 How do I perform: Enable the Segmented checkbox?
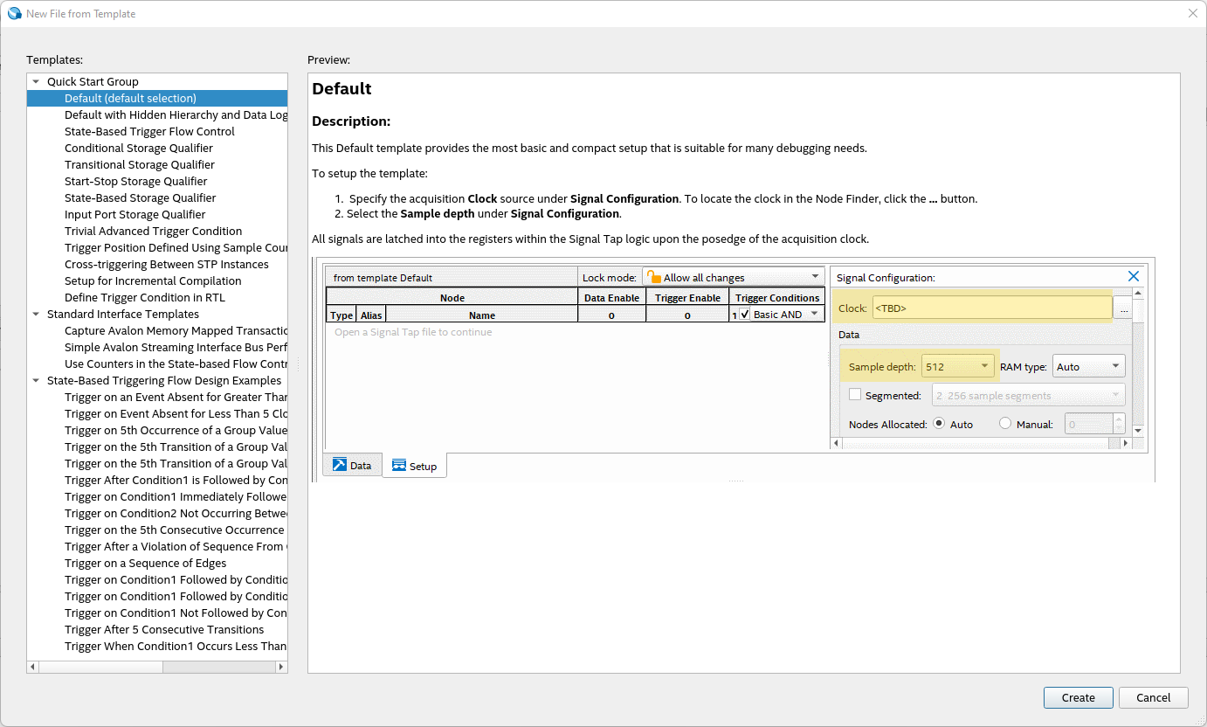pos(855,395)
